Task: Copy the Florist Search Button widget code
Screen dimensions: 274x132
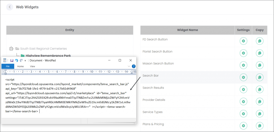Action: (x=260, y=53)
